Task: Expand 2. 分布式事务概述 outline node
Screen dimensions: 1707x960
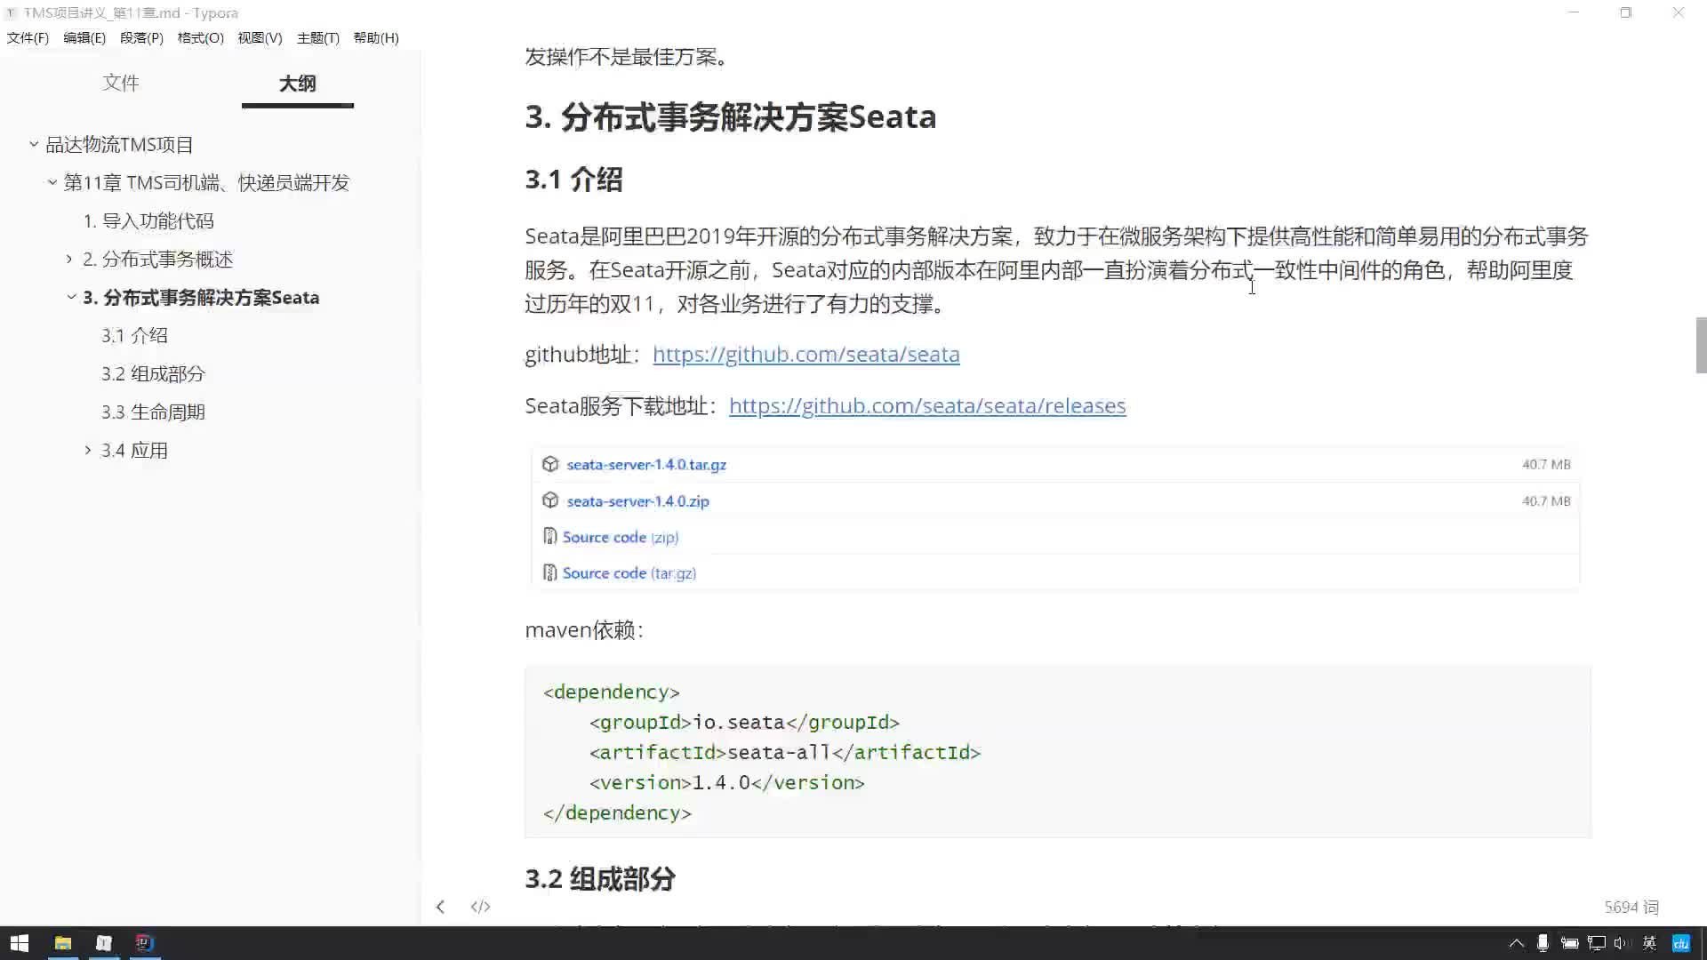Action: point(69,259)
